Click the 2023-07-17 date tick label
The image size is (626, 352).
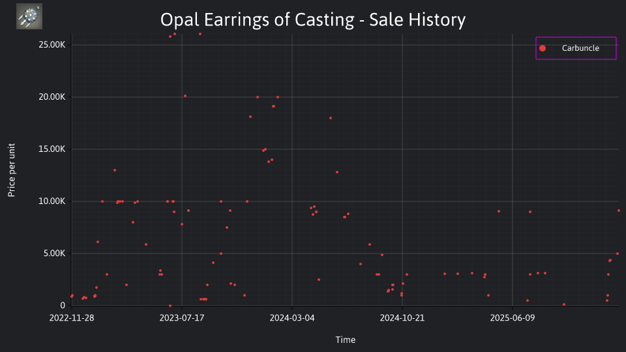182,318
